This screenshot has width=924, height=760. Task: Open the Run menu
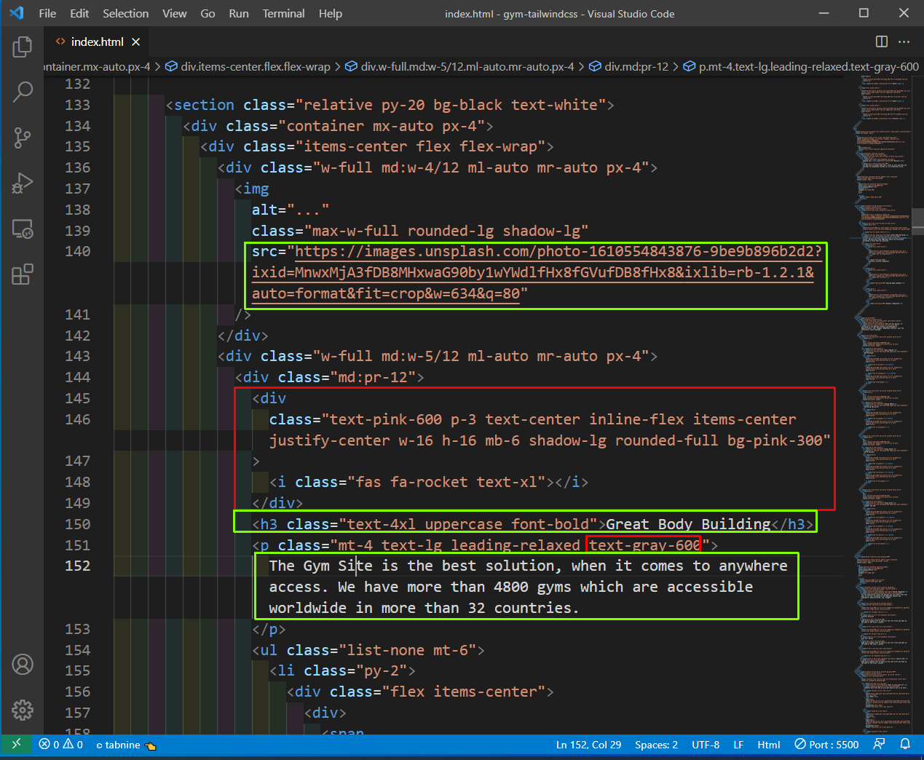point(239,13)
